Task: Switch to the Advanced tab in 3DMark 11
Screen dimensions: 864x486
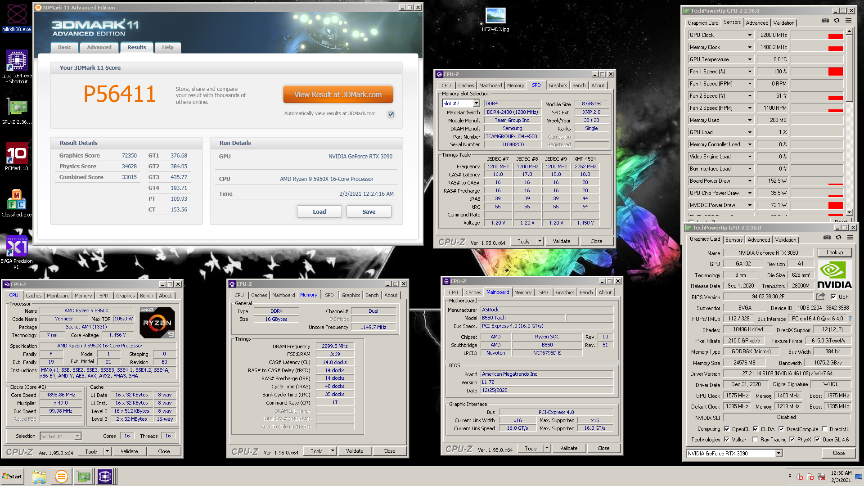Action: click(99, 47)
